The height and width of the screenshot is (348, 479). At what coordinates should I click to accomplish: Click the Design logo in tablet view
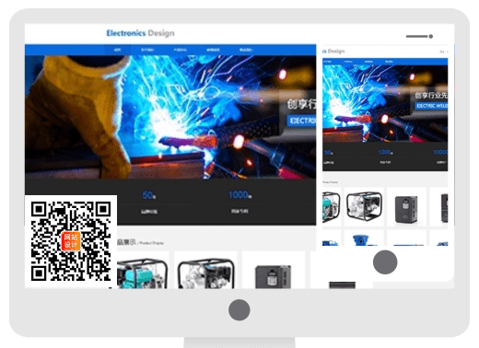333,51
